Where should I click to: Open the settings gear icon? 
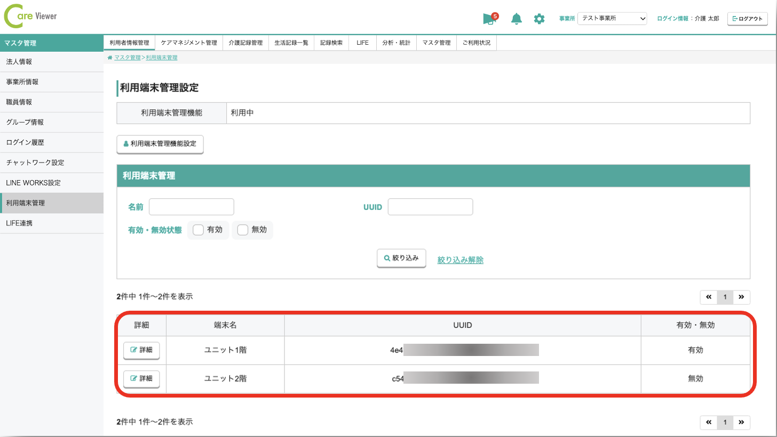click(x=540, y=19)
